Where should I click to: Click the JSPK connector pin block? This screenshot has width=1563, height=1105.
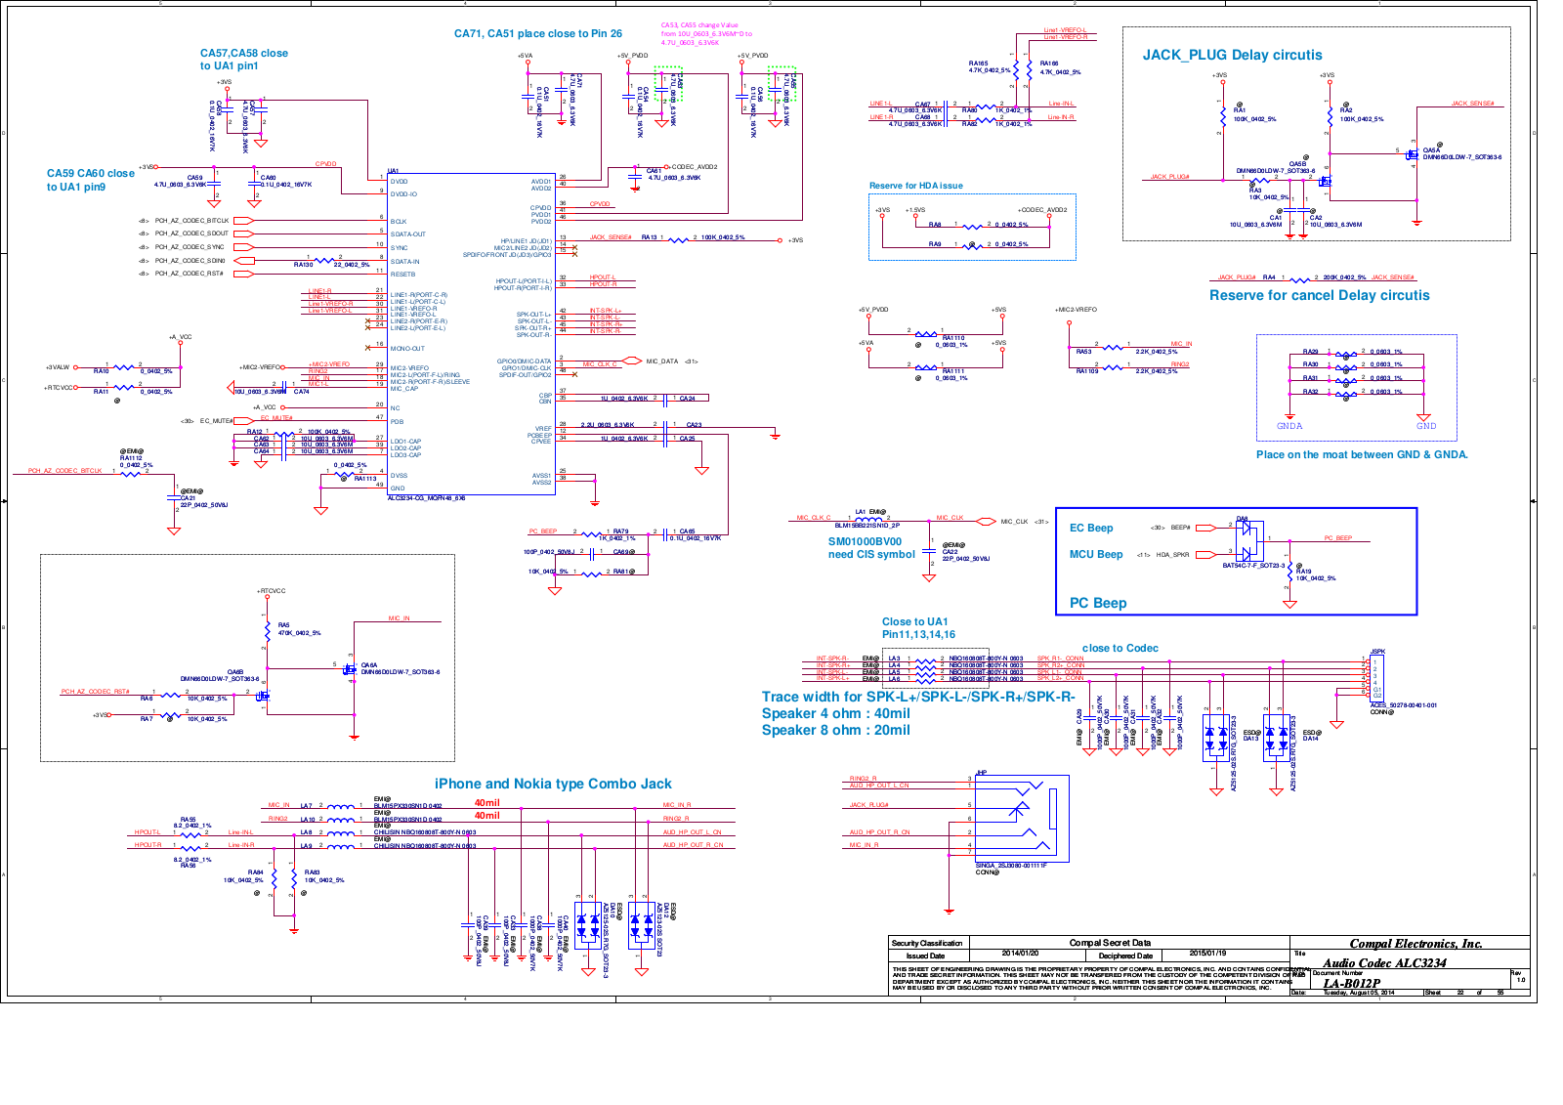coord(1376,679)
